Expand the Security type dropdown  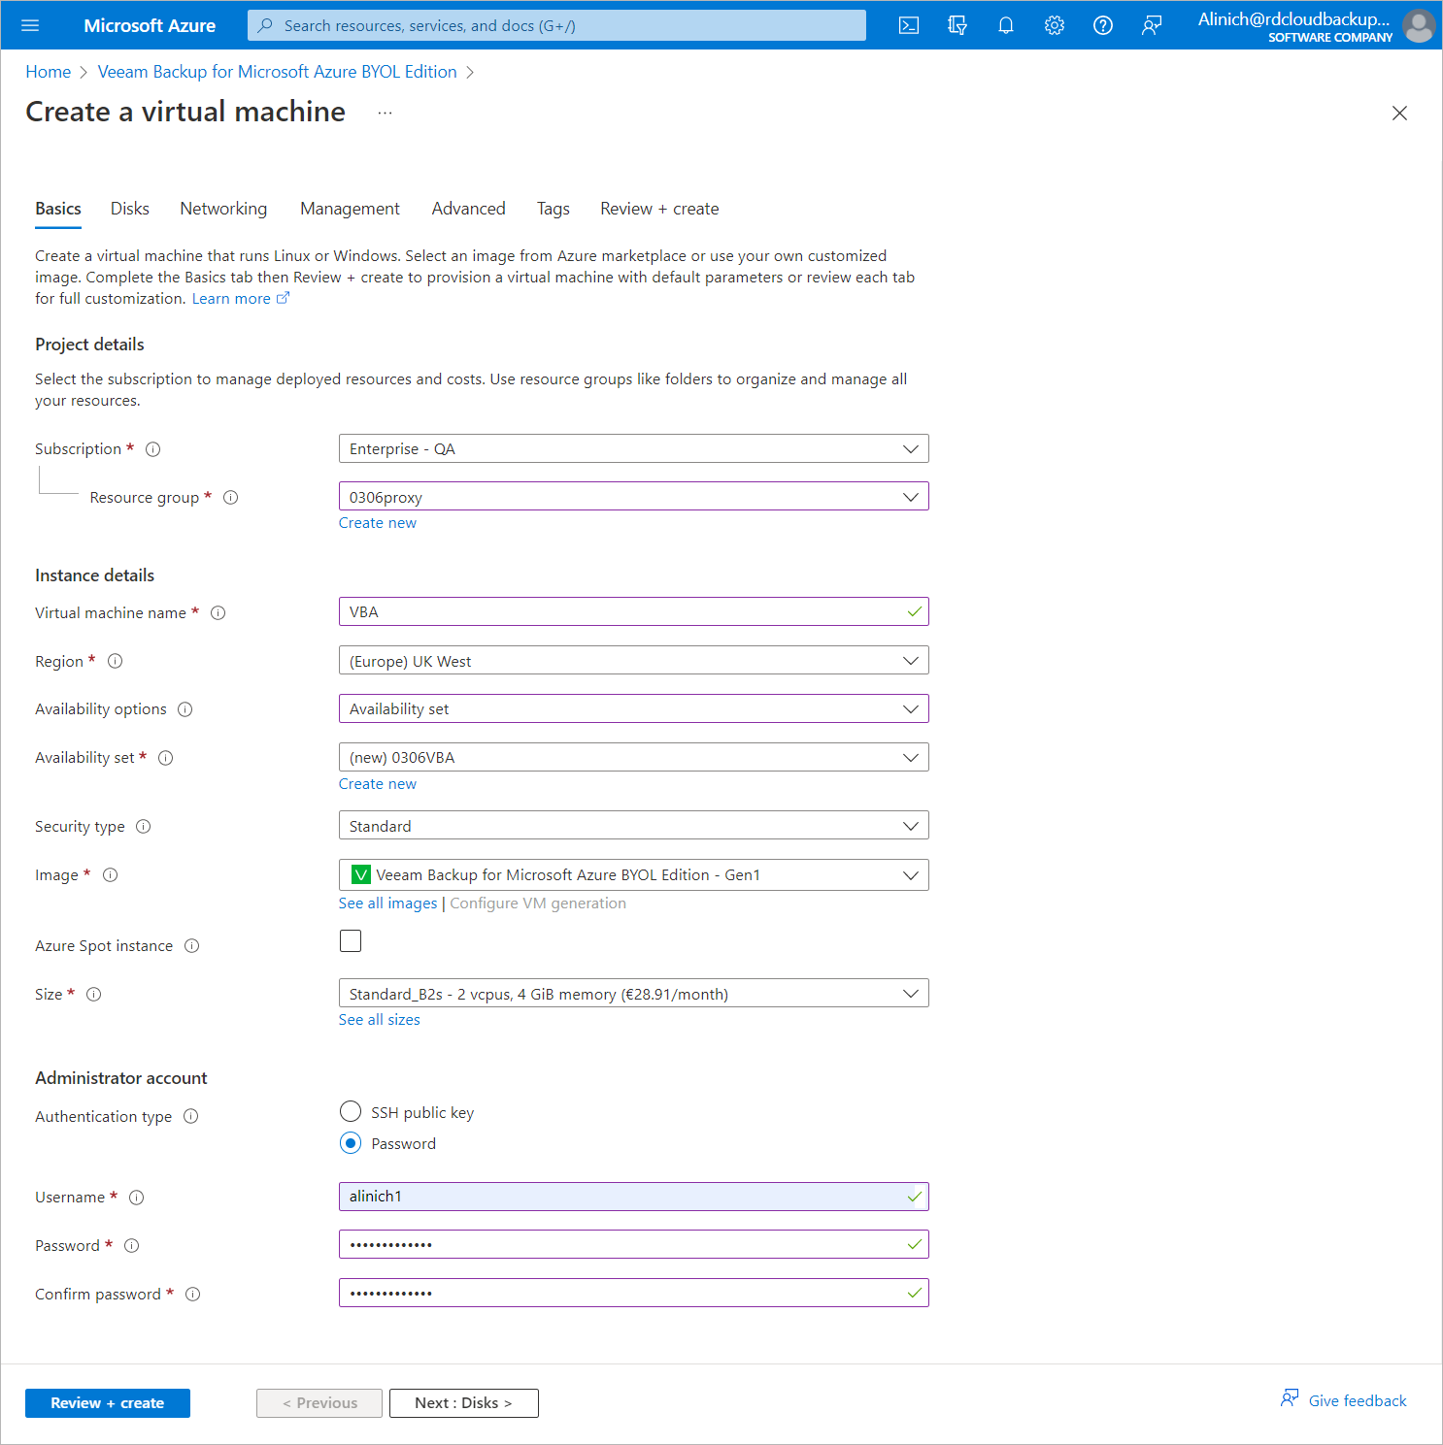pyautogui.click(x=633, y=826)
